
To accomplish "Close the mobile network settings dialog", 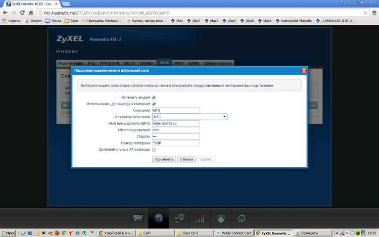I will tap(304, 70).
